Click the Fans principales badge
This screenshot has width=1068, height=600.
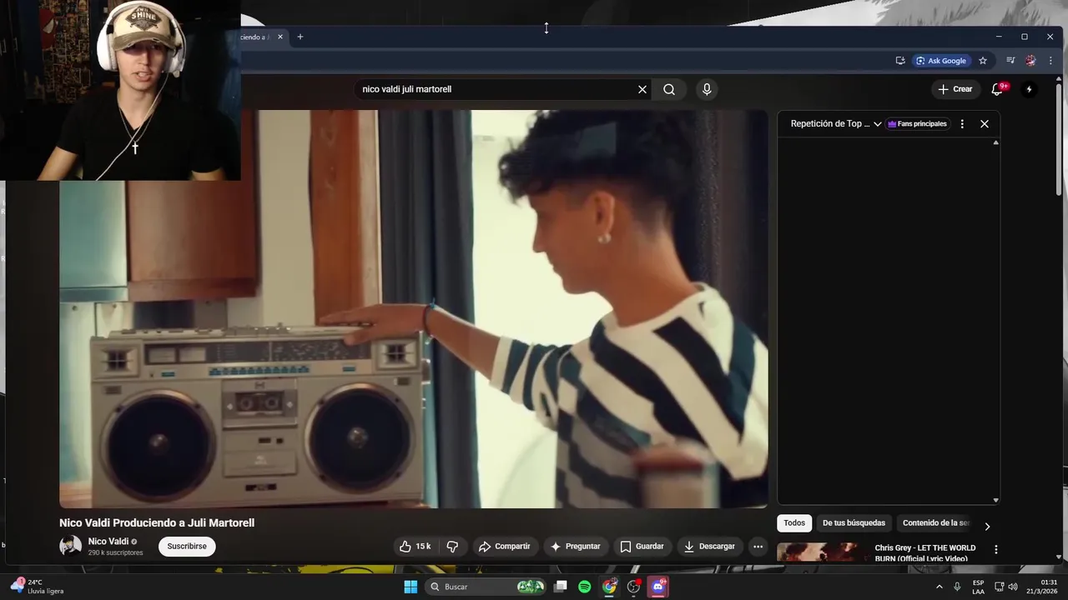tap(917, 123)
